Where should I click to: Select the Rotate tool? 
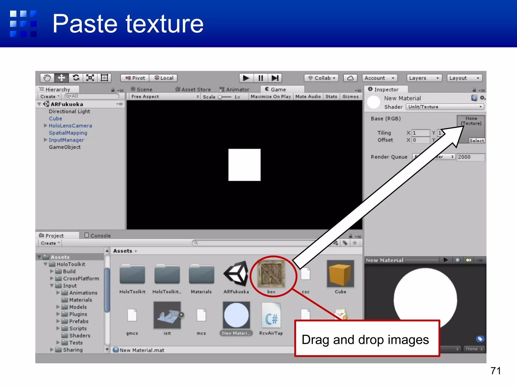(76, 78)
